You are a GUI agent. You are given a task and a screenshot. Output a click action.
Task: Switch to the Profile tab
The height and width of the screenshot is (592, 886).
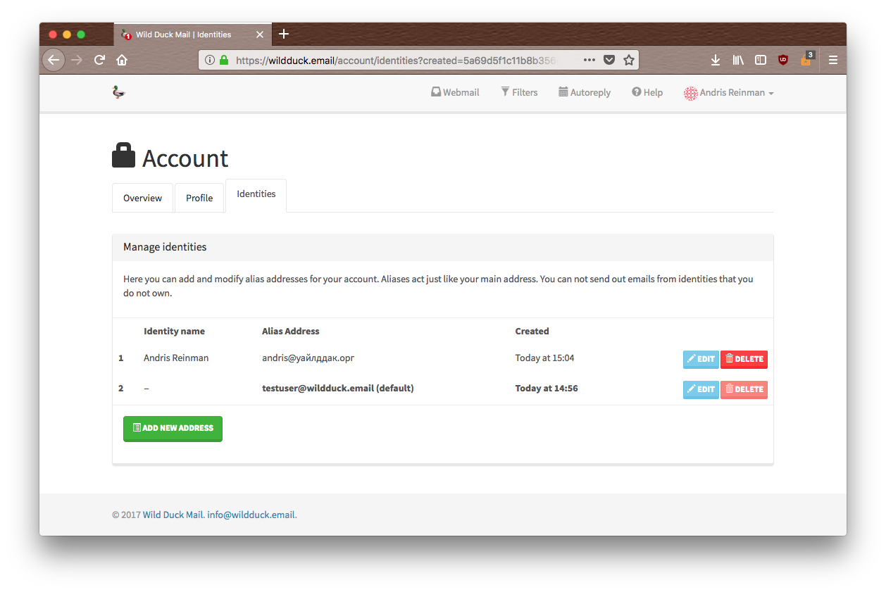pyautogui.click(x=199, y=198)
